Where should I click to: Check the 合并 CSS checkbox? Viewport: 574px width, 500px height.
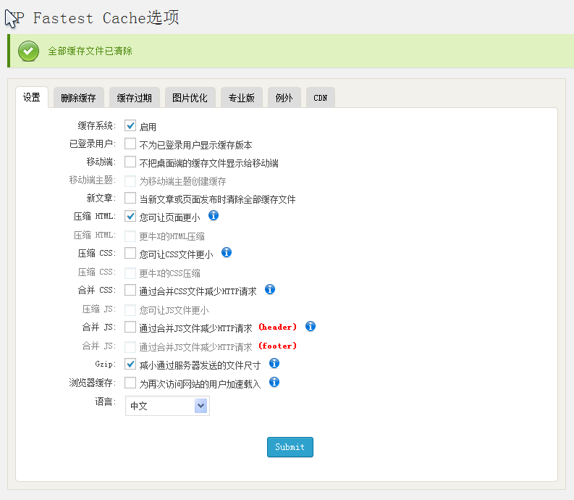[130, 290]
